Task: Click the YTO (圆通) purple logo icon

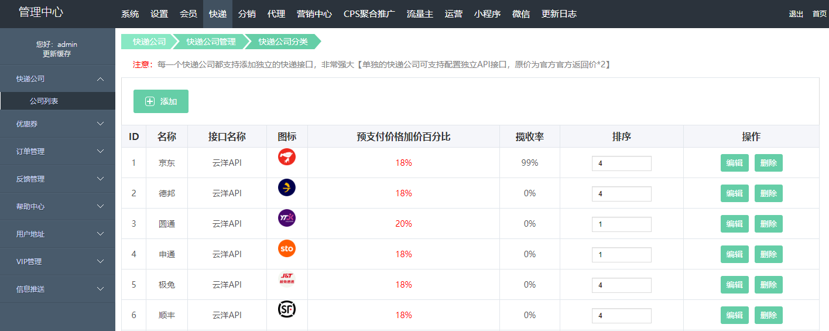Action: point(286,218)
